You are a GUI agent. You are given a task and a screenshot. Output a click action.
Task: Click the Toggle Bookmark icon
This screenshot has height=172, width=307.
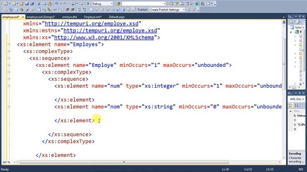(92, 10)
